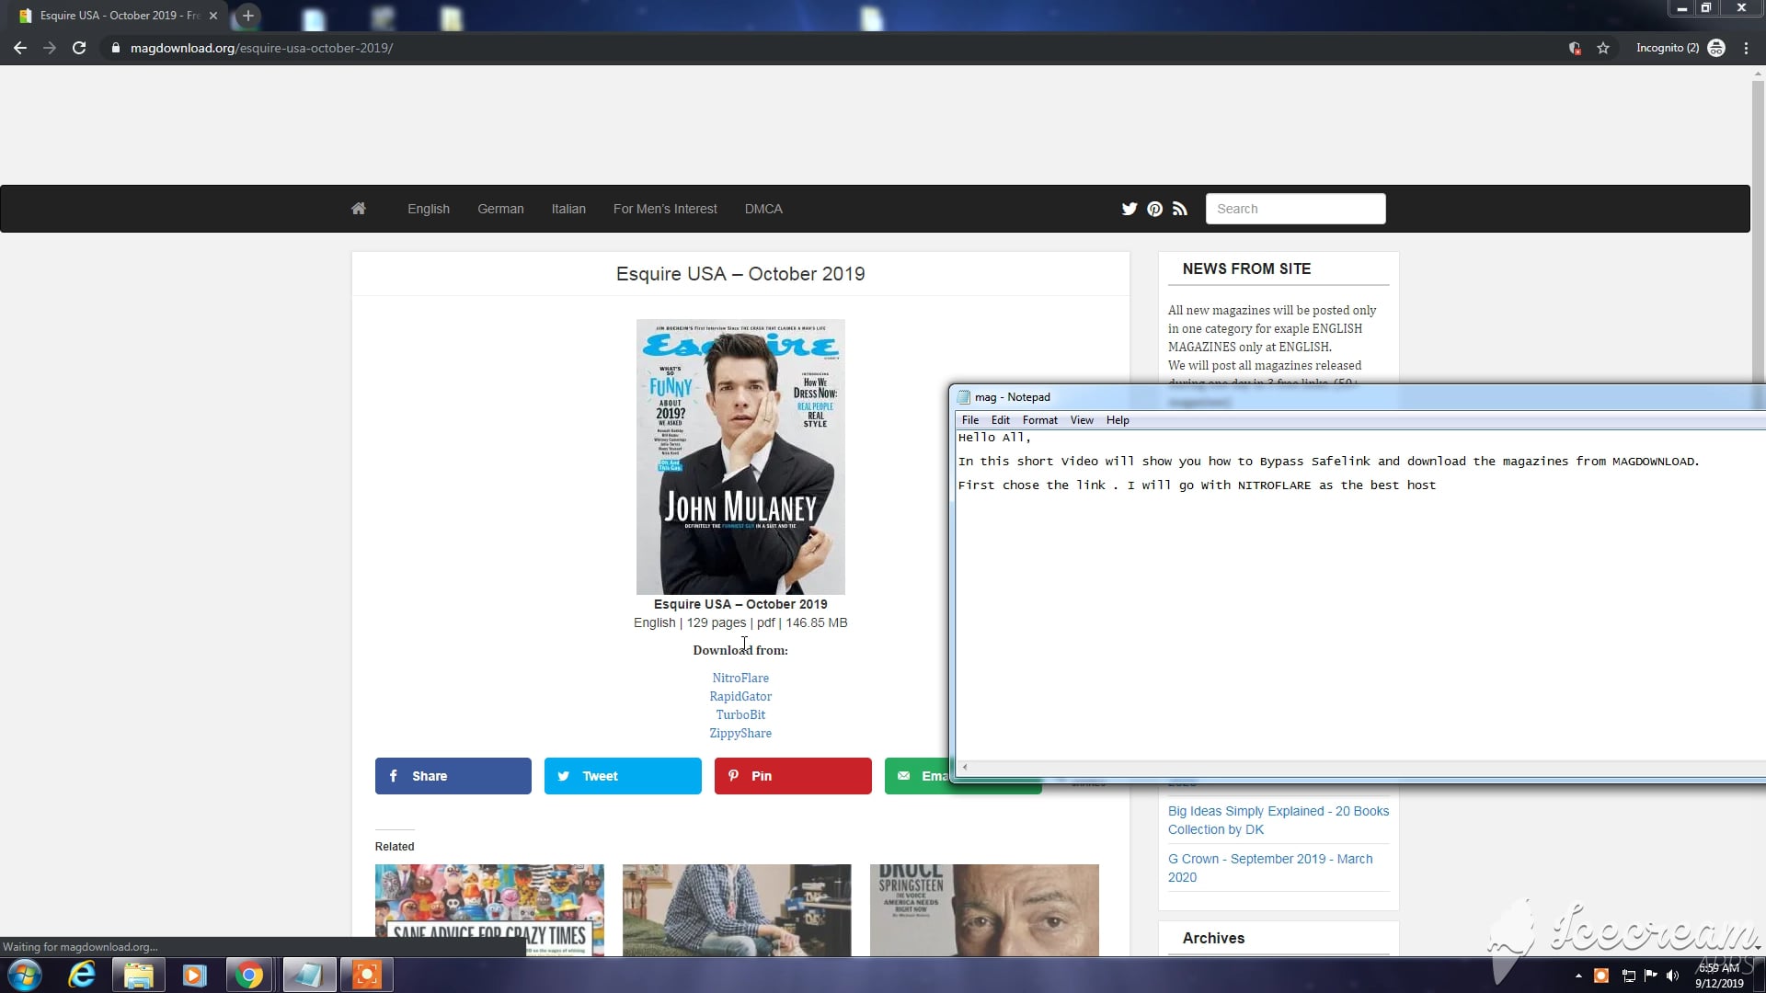Click the volume speaker tray icon

(x=1673, y=976)
